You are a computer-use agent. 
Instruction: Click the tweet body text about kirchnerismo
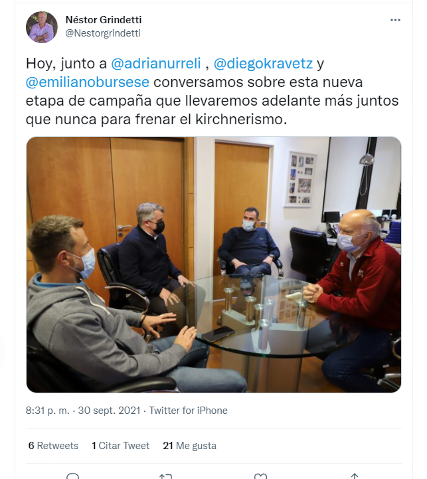coord(212,91)
